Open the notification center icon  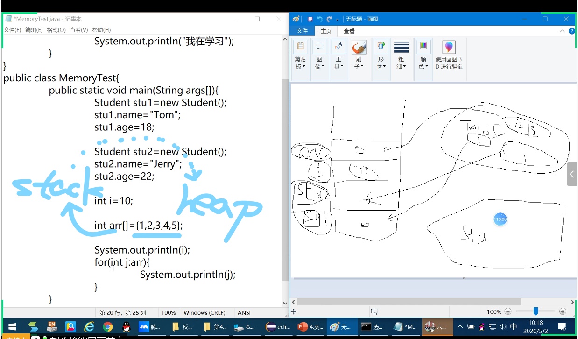coord(563,327)
